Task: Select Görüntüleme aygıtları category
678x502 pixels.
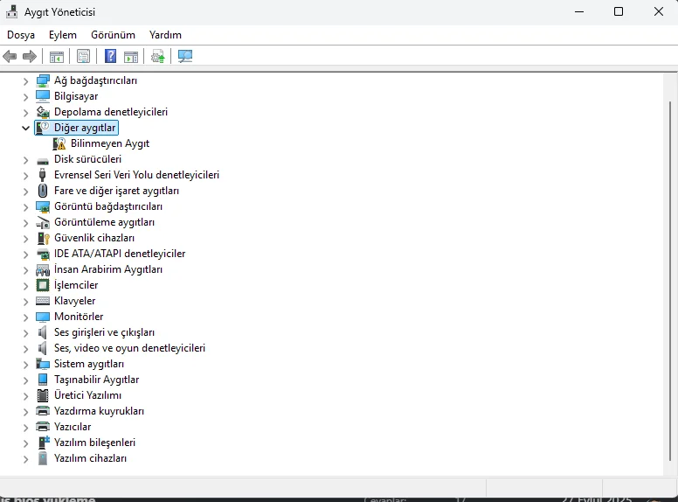Action: 104,222
